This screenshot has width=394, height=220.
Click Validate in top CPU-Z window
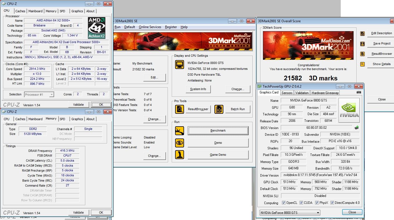click(78, 105)
